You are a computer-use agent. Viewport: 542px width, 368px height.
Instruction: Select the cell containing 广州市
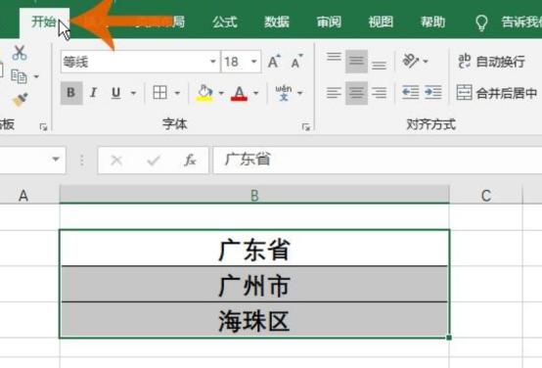[x=254, y=285]
